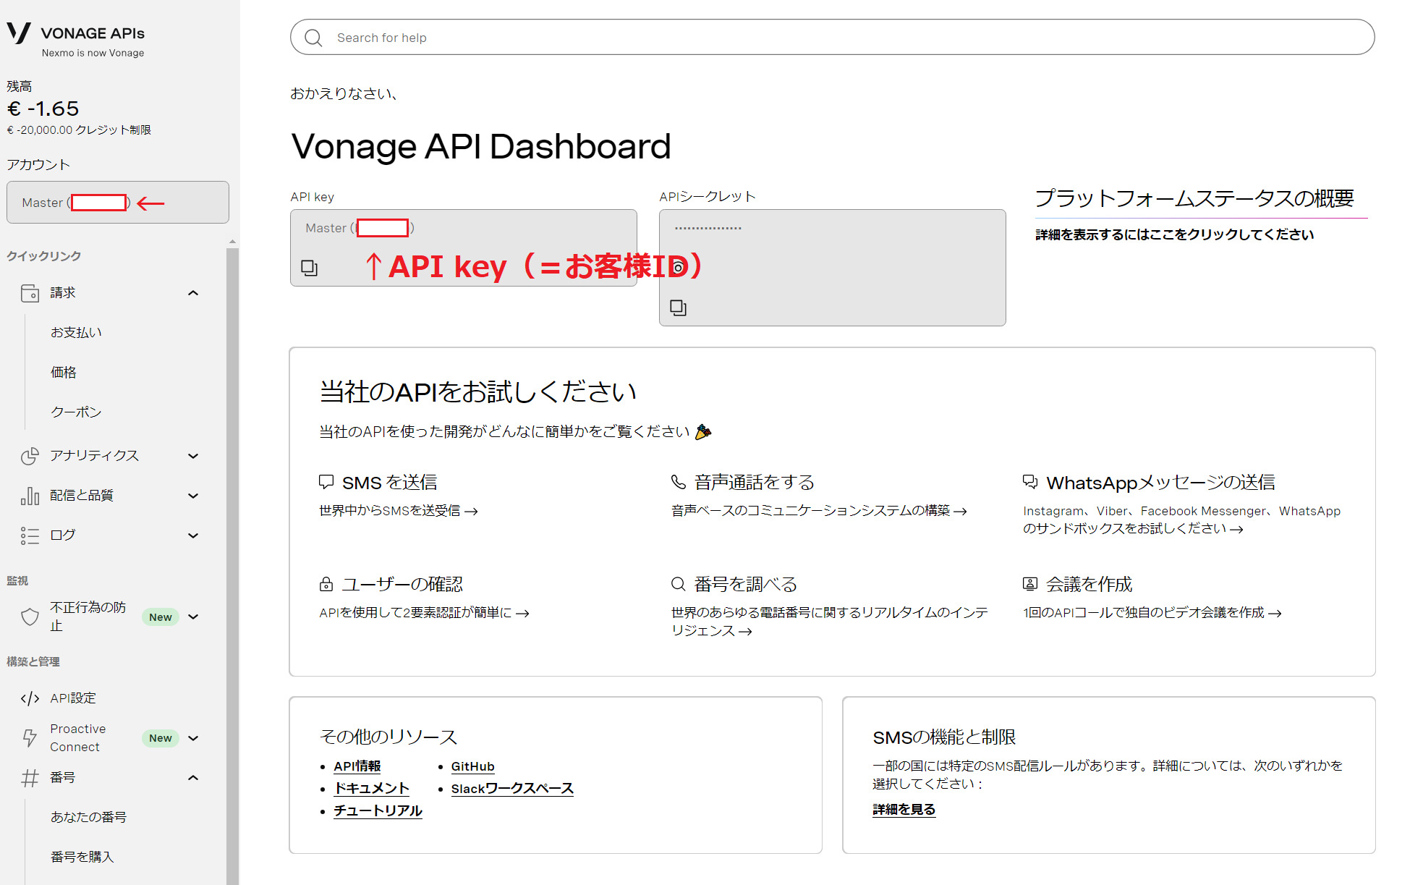Click the lock icon for ユーザーの確認
The image size is (1423, 885).
point(326,584)
